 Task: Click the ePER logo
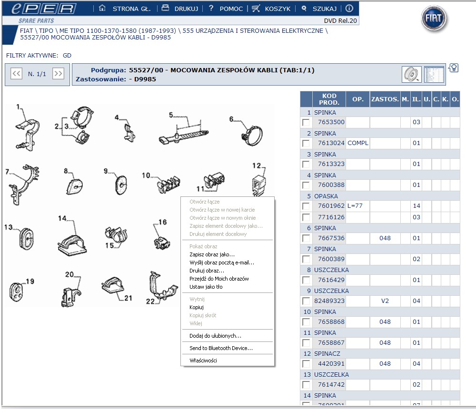point(44,9)
